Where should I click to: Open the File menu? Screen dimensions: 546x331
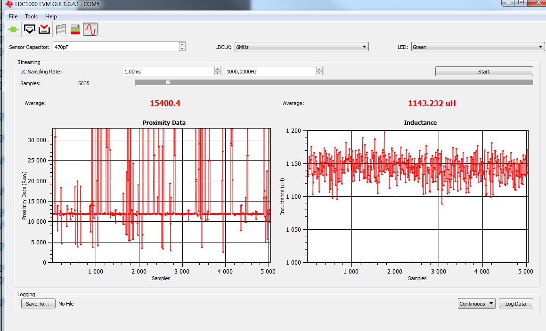[x=13, y=16]
